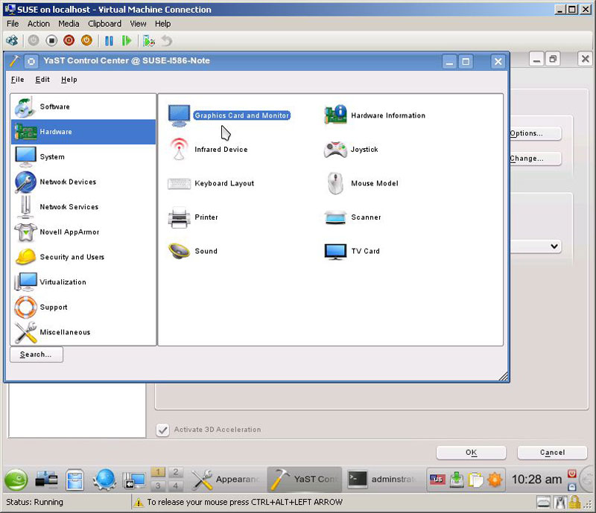Image resolution: width=596 pixels, height=513 pixels.
Task: Open the globe web browser panel icon
Action: pyautogui.click(x=105, y=479)
